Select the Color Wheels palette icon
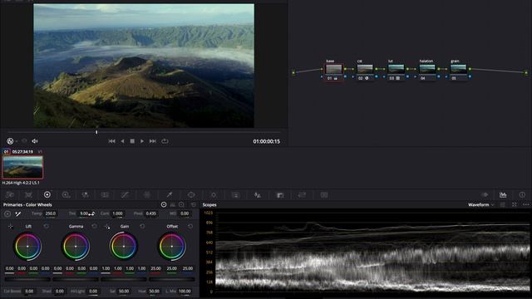The image size is (532, 299). pos(47,194)
